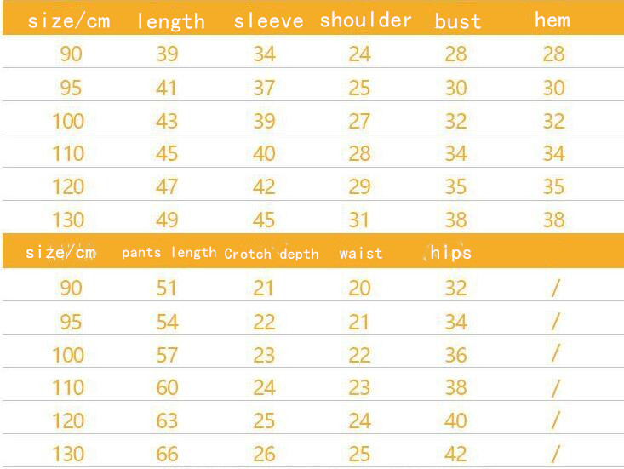The width and height of the screenshot is (624, 469).
Task: Click the "hem" column header
Action: pyautogui.click(x=552, y=20)
